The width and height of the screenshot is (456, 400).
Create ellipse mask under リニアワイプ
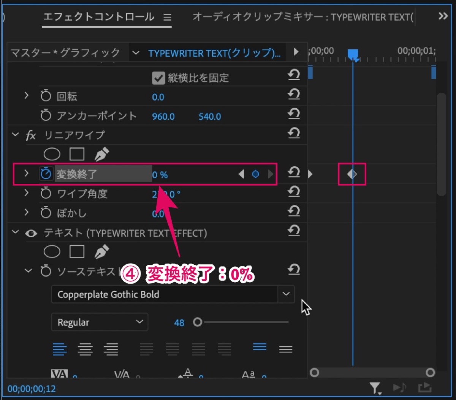click(52, 154)
